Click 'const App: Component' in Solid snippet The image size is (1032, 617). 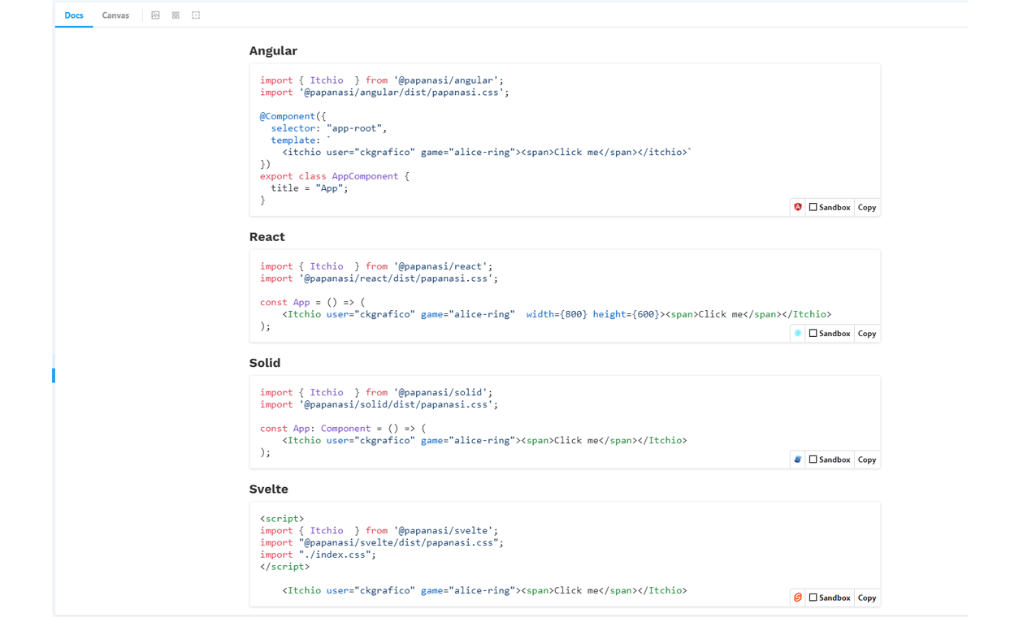(315, 429)
